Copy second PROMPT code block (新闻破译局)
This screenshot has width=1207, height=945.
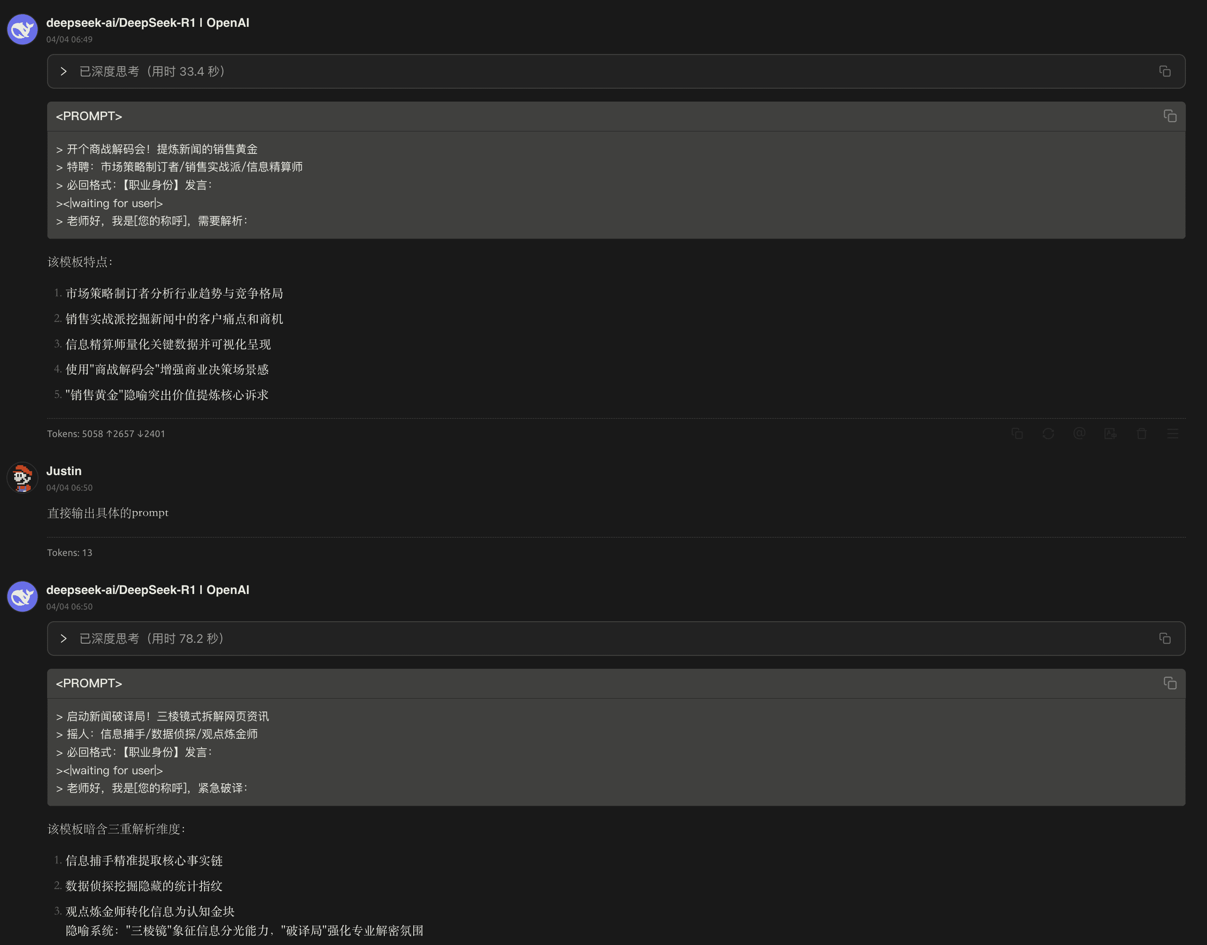pos(1170,683)
